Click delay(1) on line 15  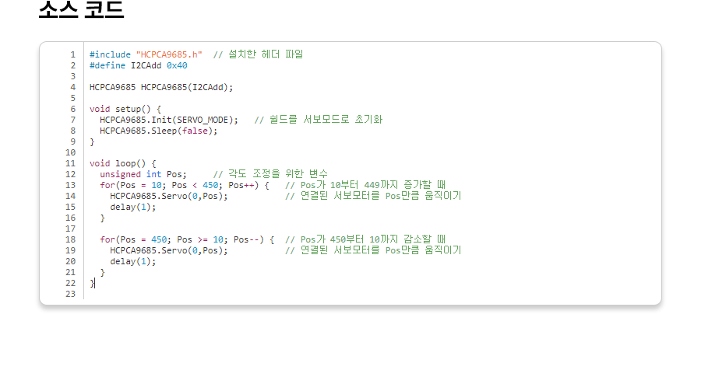tap(132, 207)
